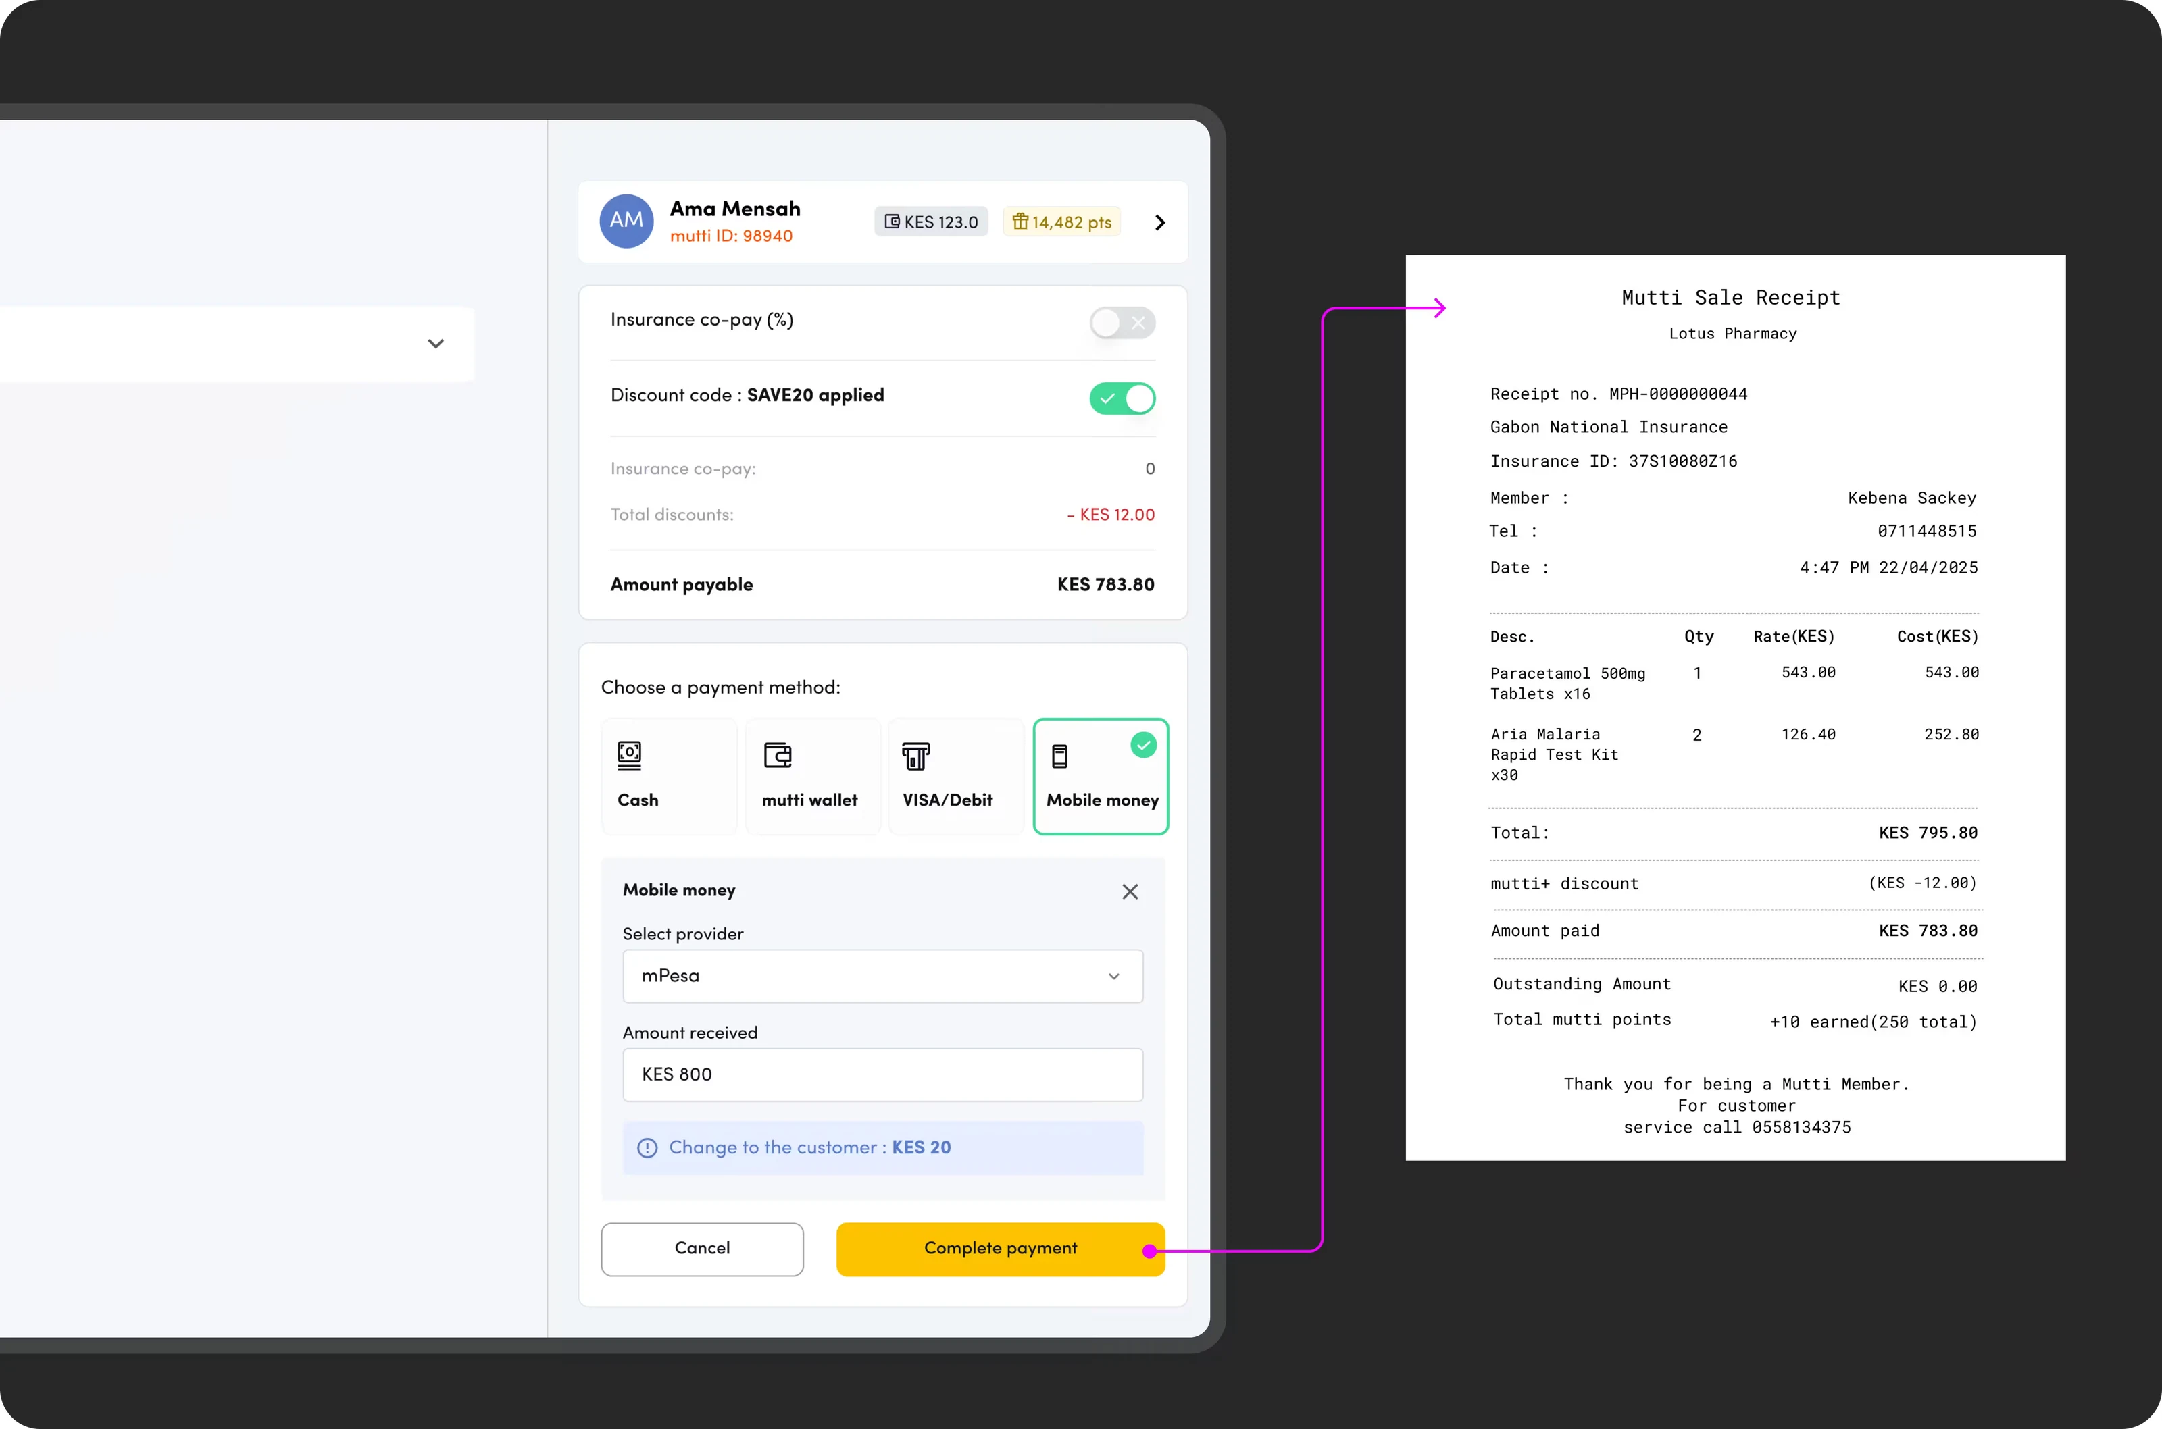Viewport: 2162px width, 1429px height.
Task: Click the Cancel button
Action: (x=702, y=1249)
